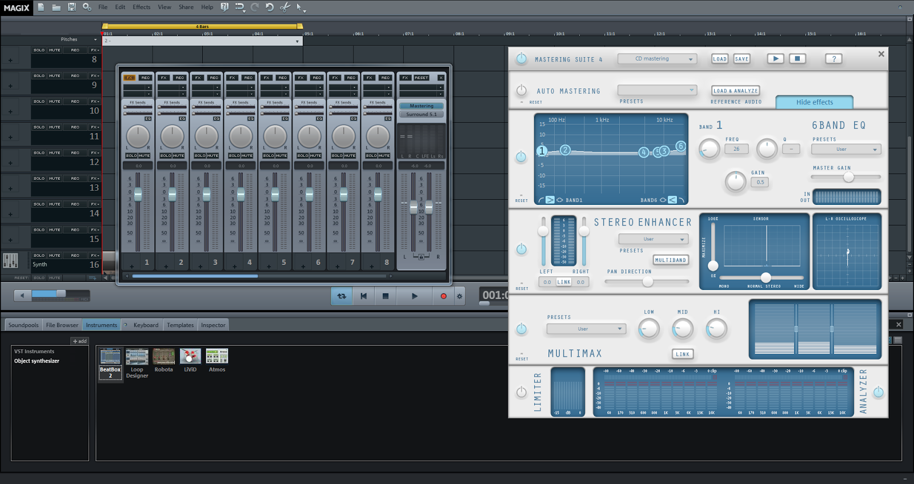Save the project with the floppy icon

coord(71,7)
